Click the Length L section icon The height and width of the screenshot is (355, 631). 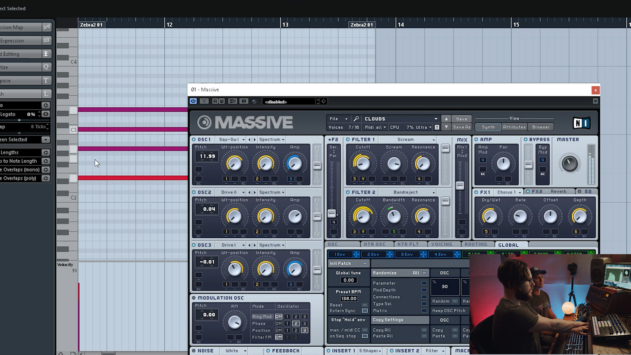(46, 94)
